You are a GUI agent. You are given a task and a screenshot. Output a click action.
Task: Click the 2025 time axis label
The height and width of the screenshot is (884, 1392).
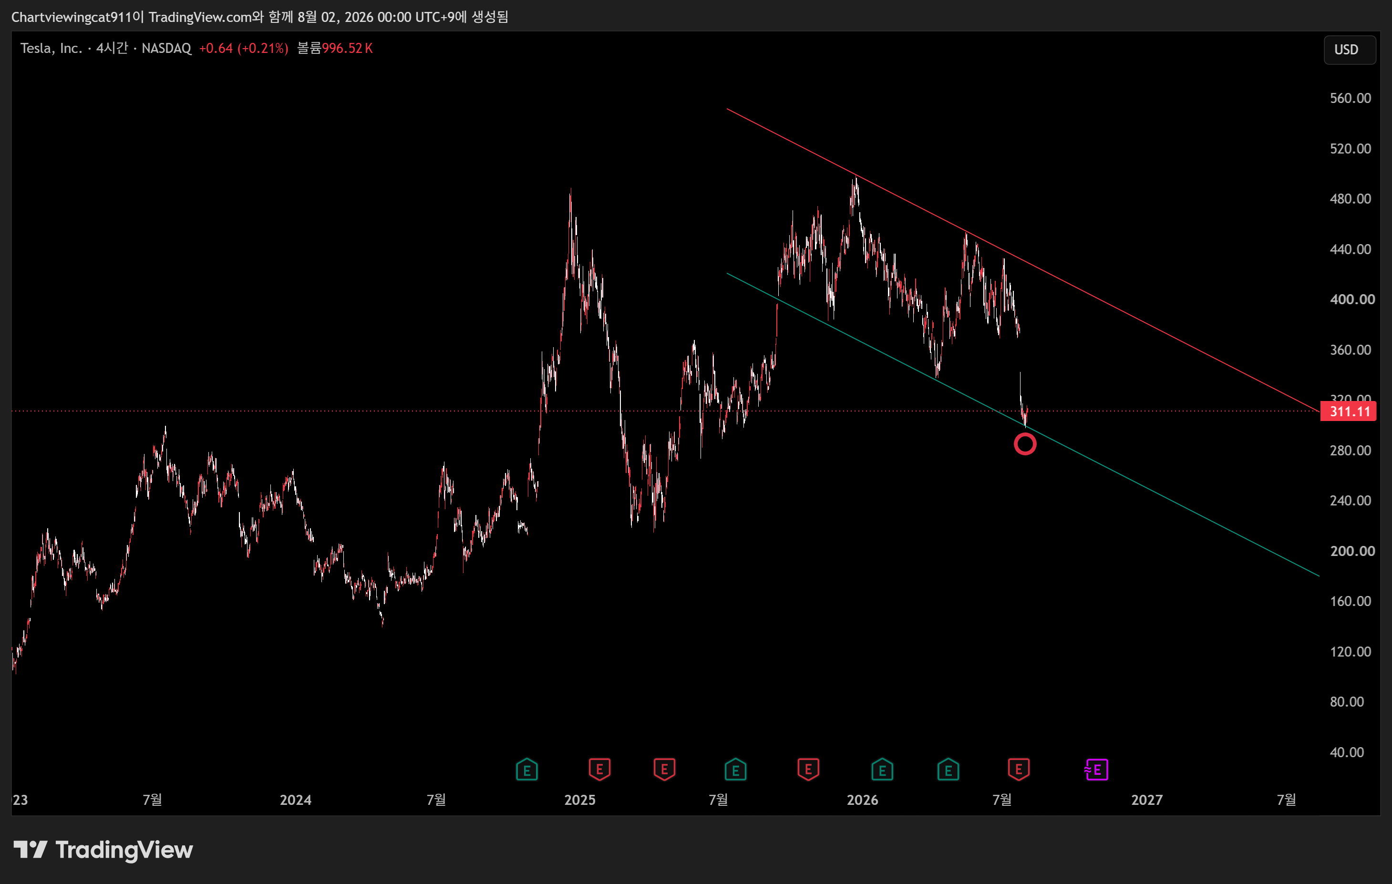(580, 800)
